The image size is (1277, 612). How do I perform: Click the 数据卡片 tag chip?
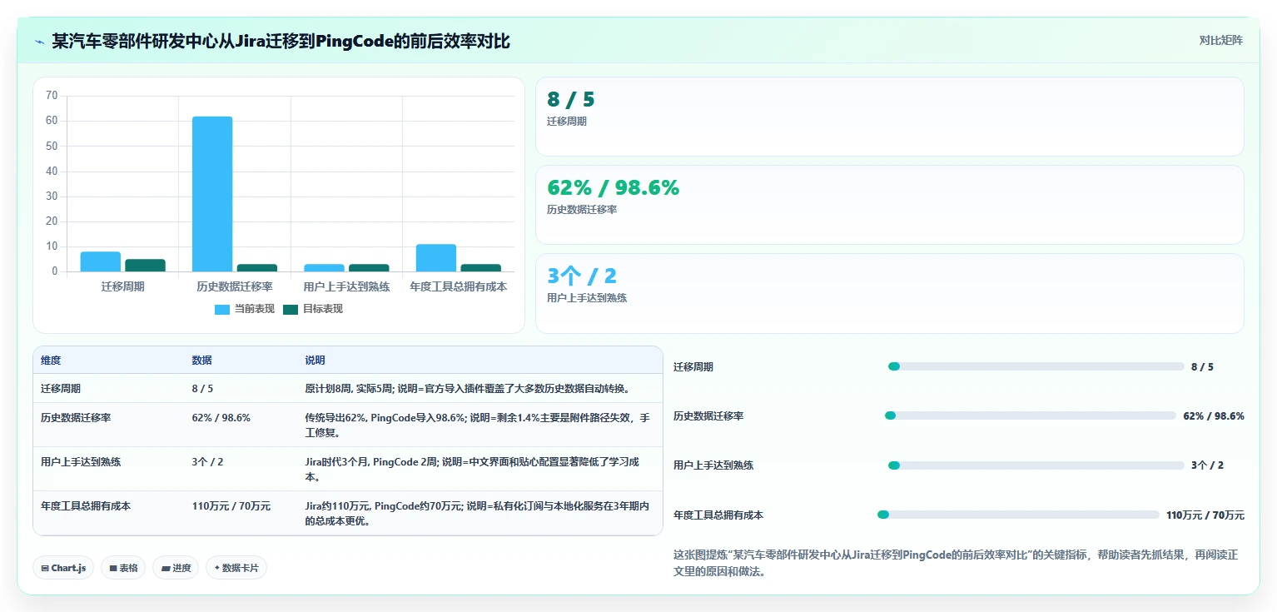236,568
